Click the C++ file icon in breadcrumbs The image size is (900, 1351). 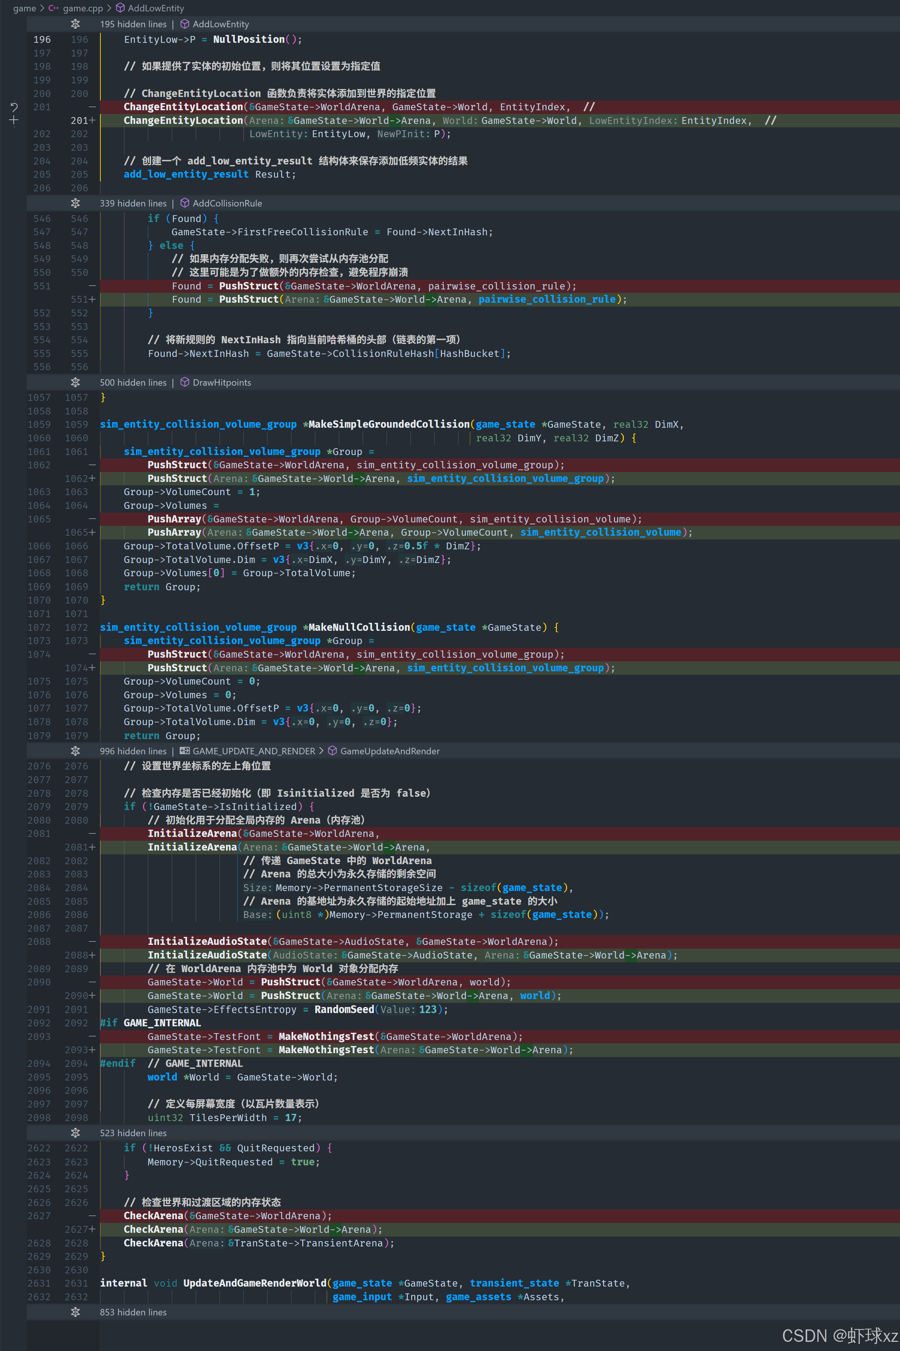[x=53, y=8]
